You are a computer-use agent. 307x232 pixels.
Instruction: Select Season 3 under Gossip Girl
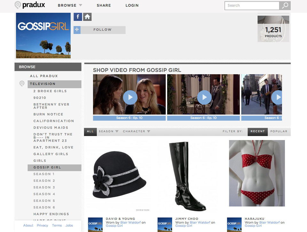point(44,187)
